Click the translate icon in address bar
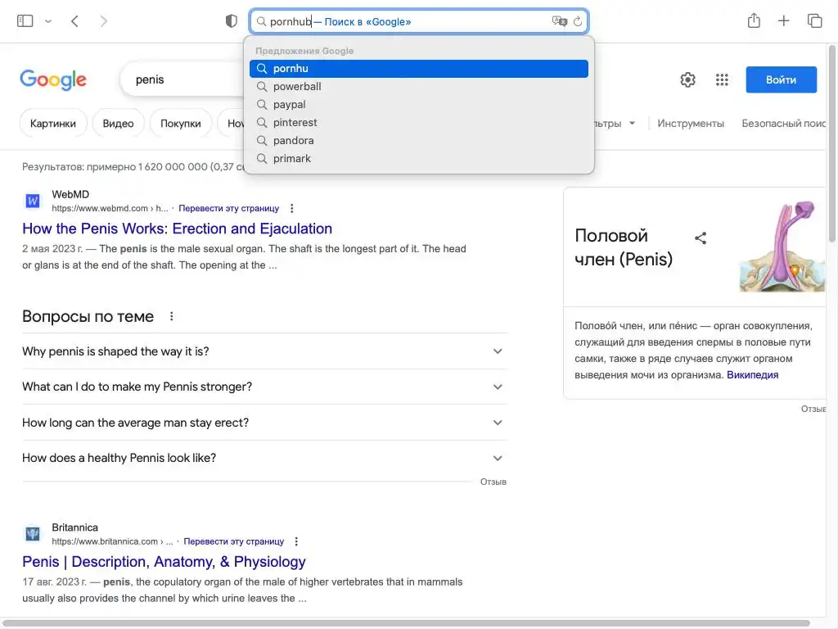The height and width of the screenshot is (629, 838). pos(559,21)
